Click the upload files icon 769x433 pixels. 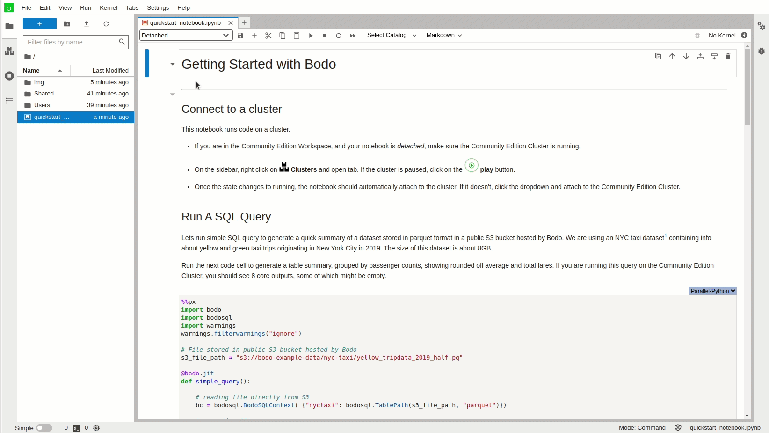87,24
